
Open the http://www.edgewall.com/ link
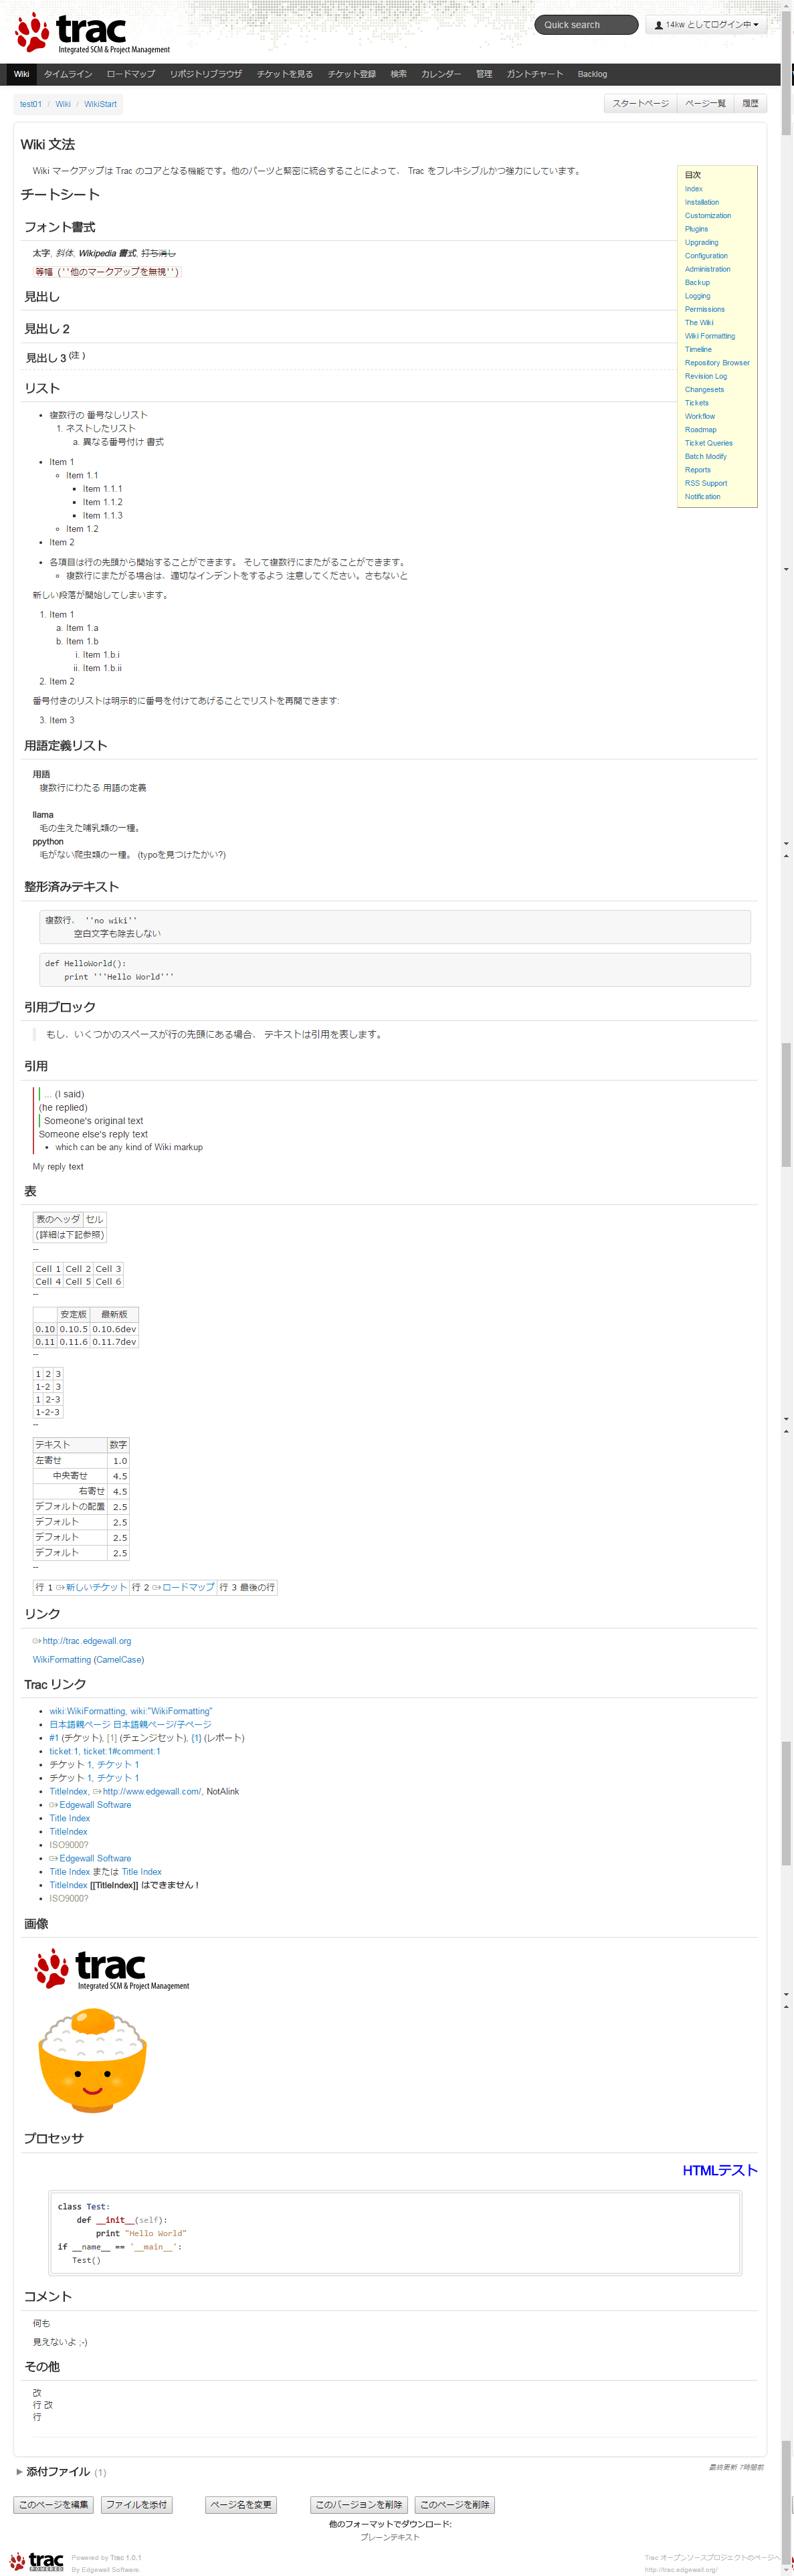152,1791
